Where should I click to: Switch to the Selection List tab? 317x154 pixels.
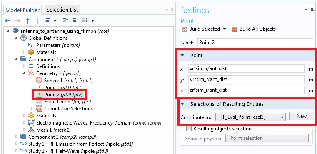pos(62,10)
